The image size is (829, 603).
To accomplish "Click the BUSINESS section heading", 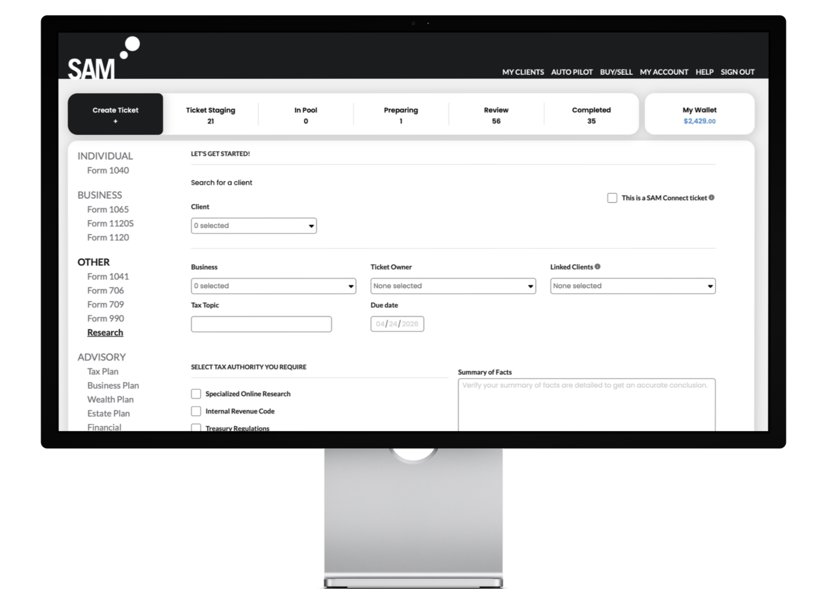I will point(100,195).
